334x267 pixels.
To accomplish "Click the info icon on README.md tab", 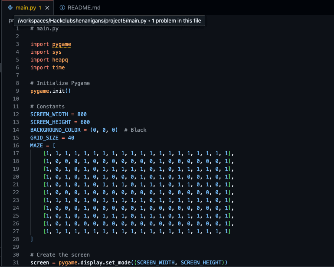I will point(62,8).
